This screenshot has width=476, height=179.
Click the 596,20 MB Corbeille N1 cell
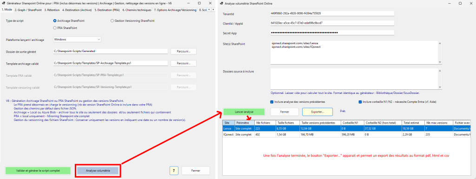352,134
